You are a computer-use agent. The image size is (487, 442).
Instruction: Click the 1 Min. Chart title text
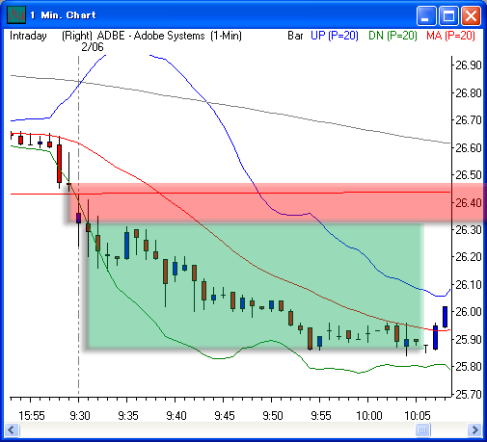[x=63, y=15]
